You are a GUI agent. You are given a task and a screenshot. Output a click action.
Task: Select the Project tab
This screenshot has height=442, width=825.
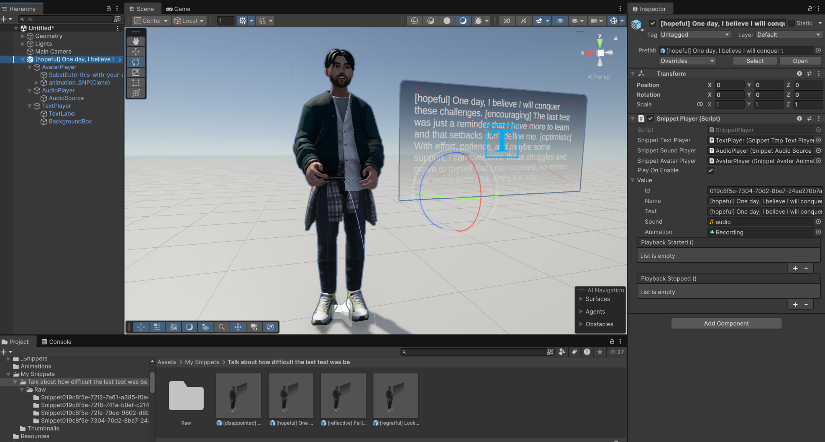click(15, 342)
